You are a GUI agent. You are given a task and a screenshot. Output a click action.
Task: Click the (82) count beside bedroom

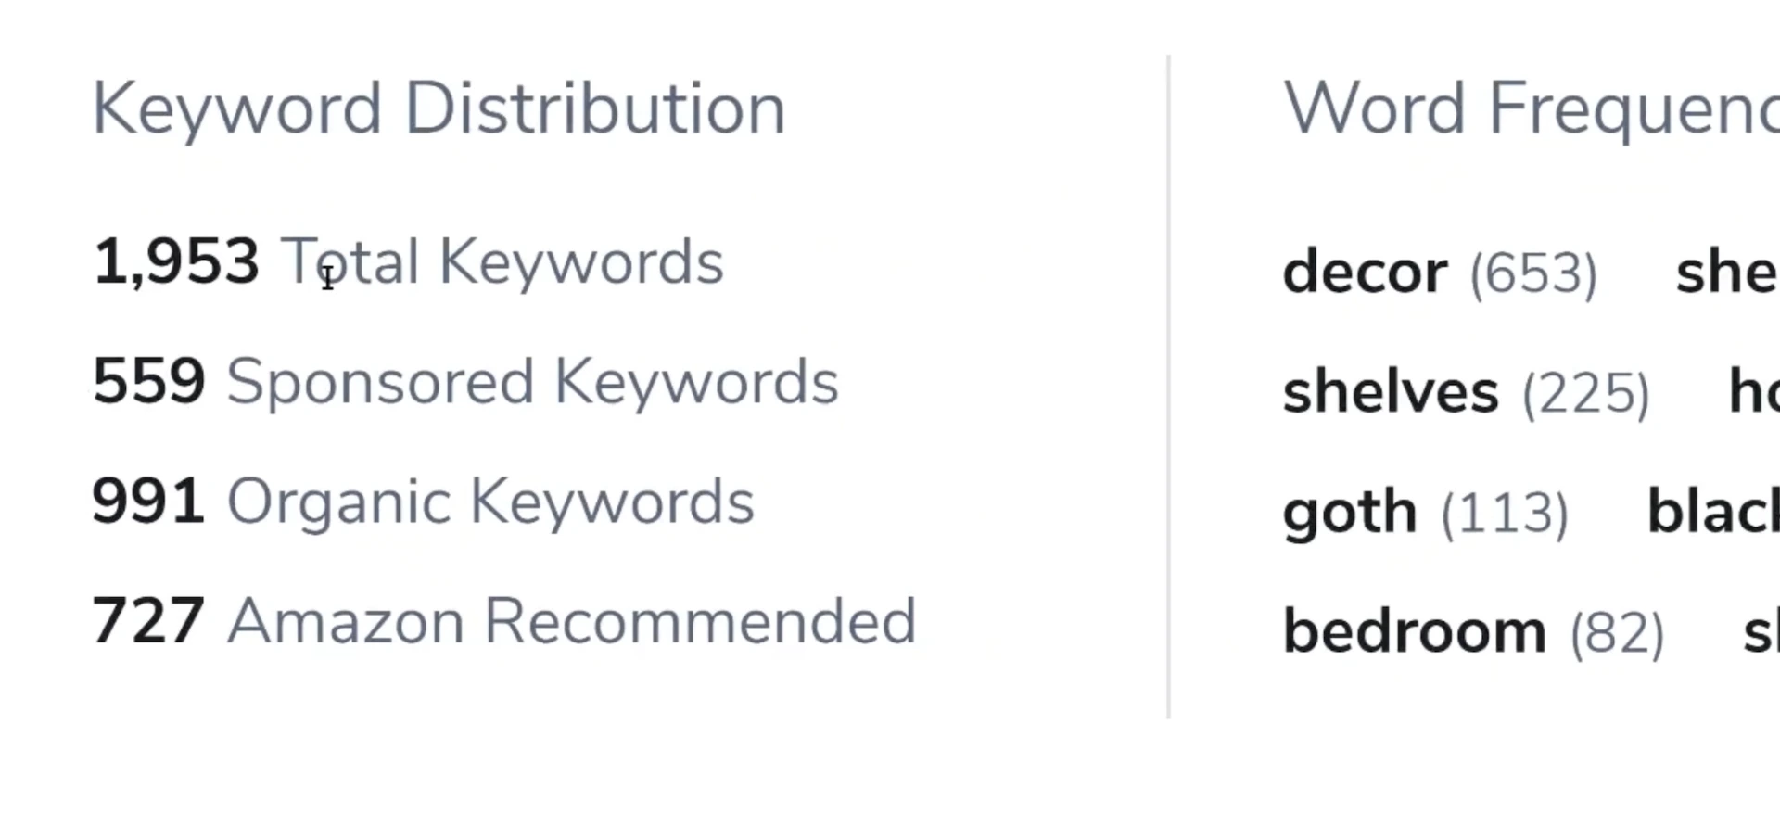[1617, 634]
